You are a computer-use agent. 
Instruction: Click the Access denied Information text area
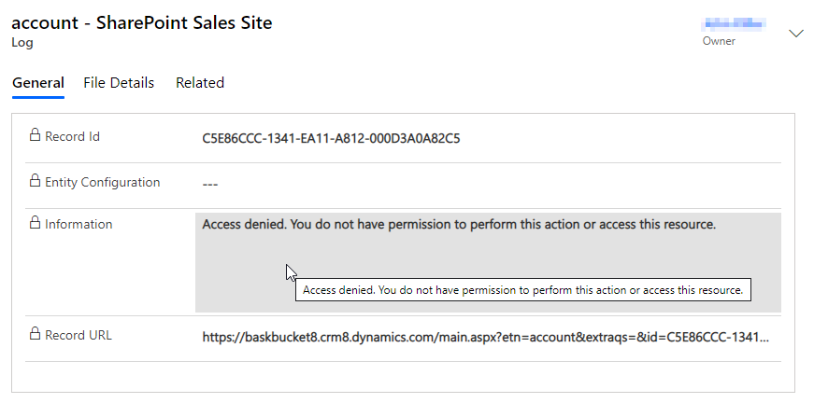[x=488, y=263]
